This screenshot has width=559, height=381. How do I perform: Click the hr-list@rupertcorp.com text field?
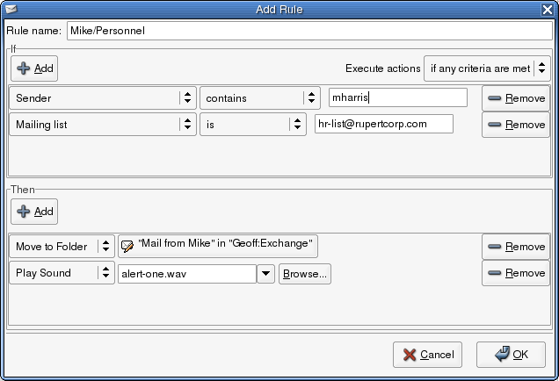point(383,124)
